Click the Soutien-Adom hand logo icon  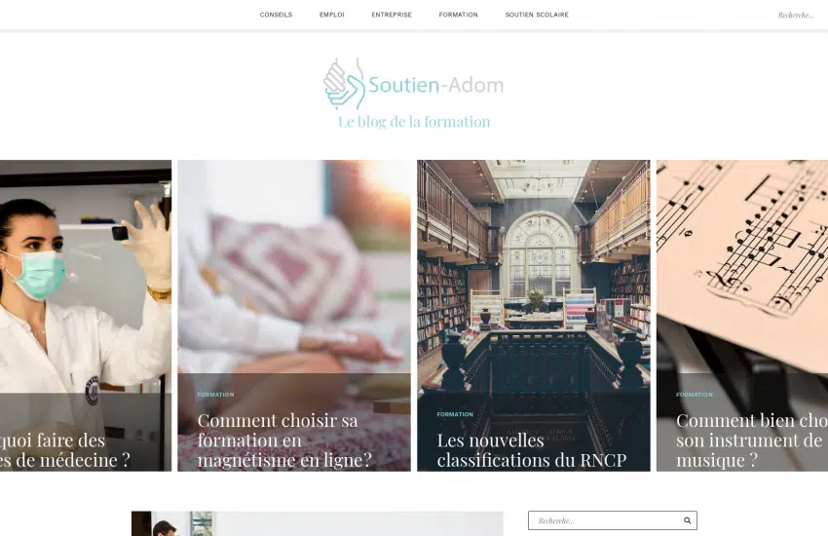(344, 84)
